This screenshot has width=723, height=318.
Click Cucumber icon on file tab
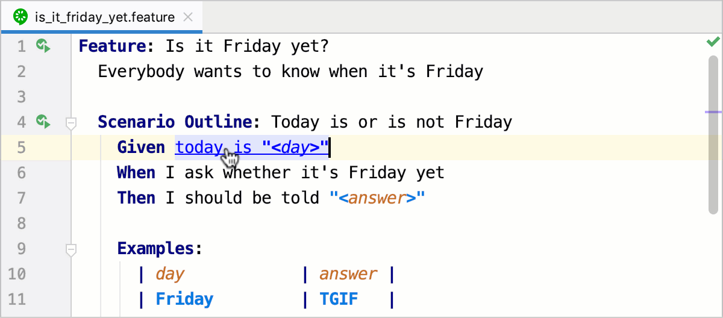point(21,17)
